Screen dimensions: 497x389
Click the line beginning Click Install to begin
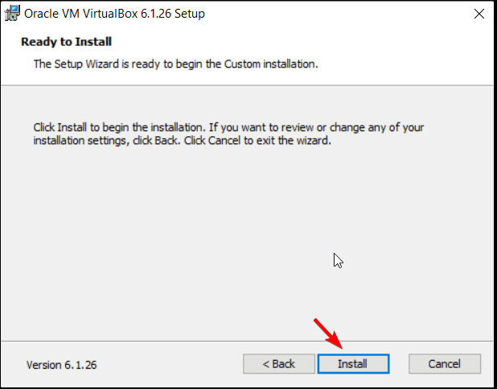[x=228, y=127]
